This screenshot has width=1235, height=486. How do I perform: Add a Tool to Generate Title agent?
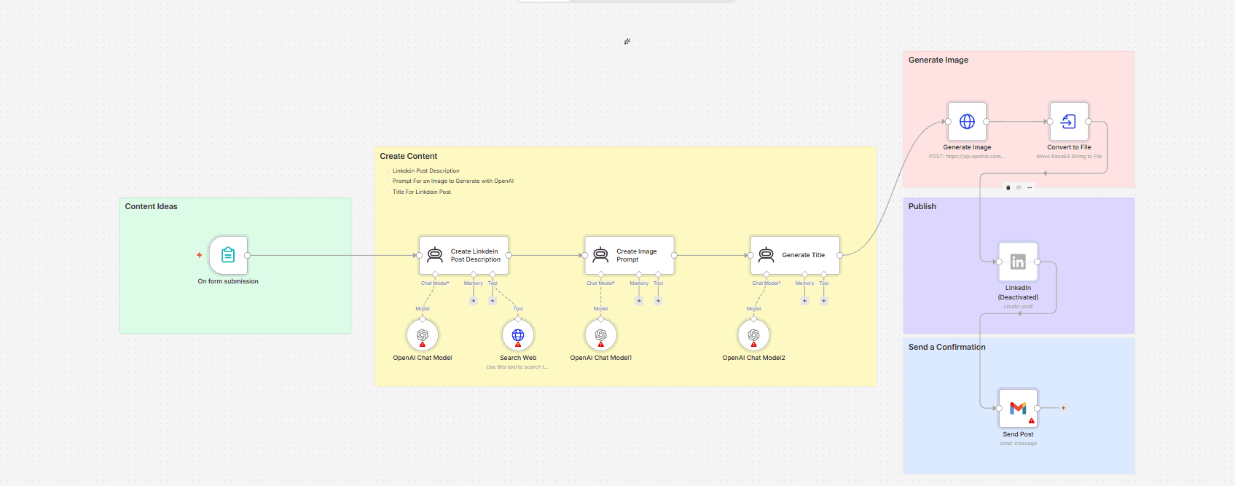click(x=823, y=300)
